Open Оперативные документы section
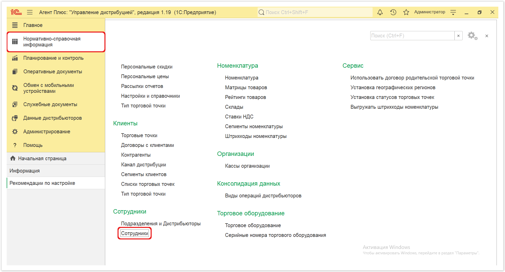Viewport: 505px width, 272px height. pos(56,72)
